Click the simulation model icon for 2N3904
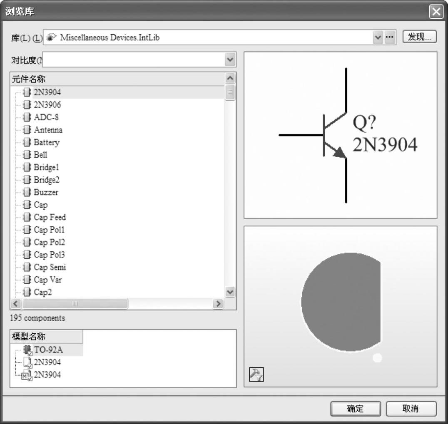Screen dimensions: 448x424 pos(27,375)
